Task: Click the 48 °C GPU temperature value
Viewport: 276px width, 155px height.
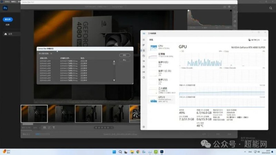Action: 200,126
